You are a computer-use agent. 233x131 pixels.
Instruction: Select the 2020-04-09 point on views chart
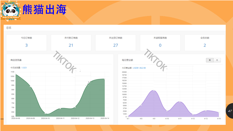pos(31,87)
